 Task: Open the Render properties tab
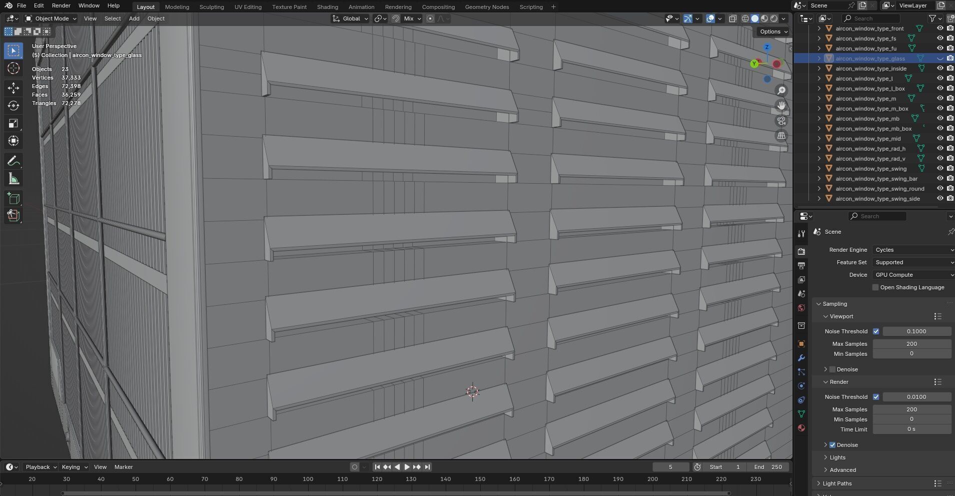(801, 251)
